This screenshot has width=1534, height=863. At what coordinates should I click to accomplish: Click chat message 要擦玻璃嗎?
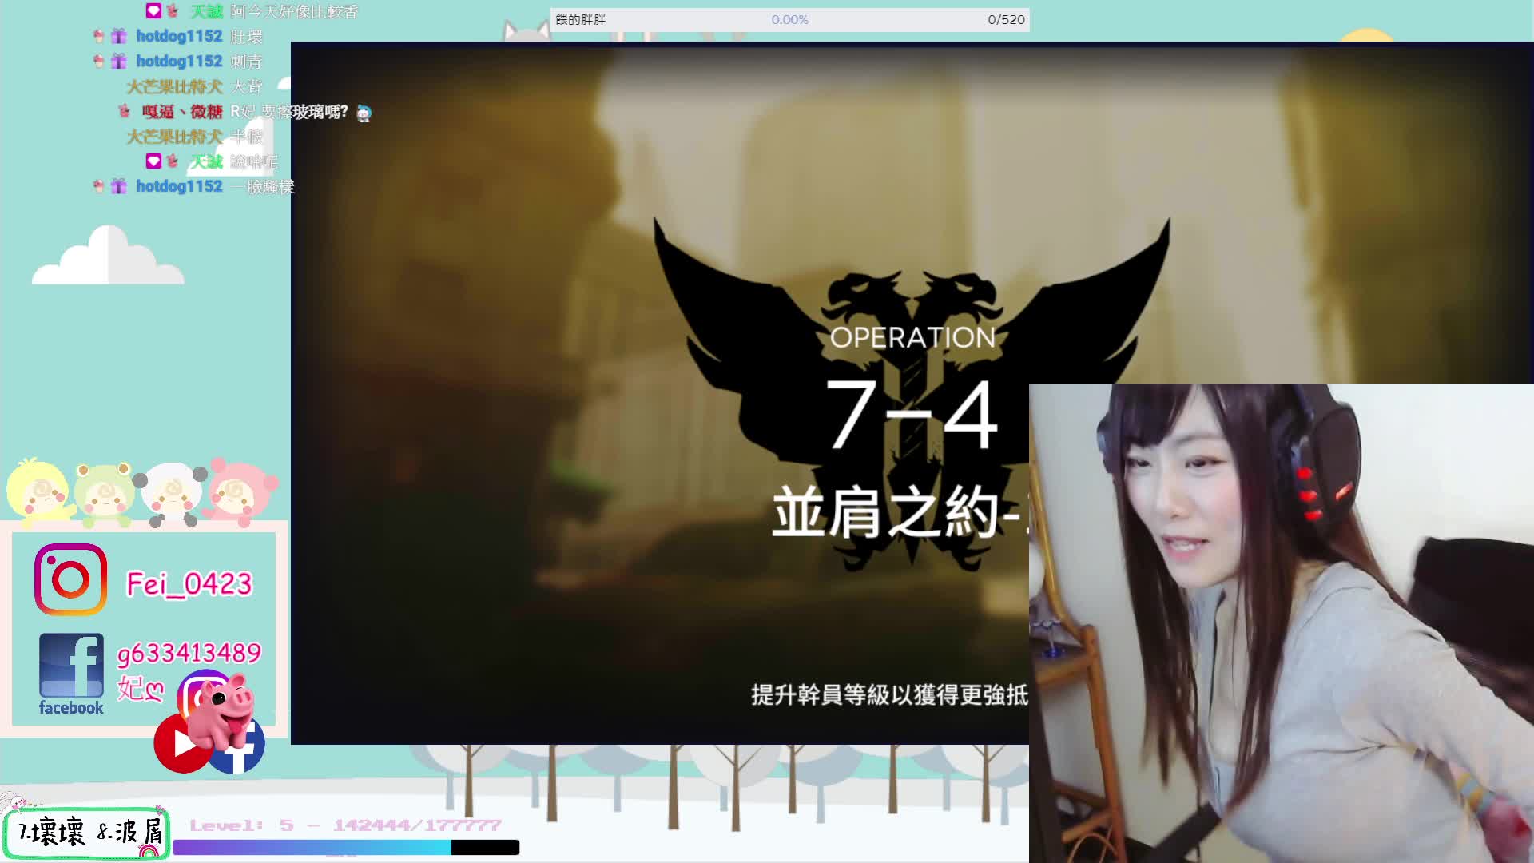pos(305,112)
